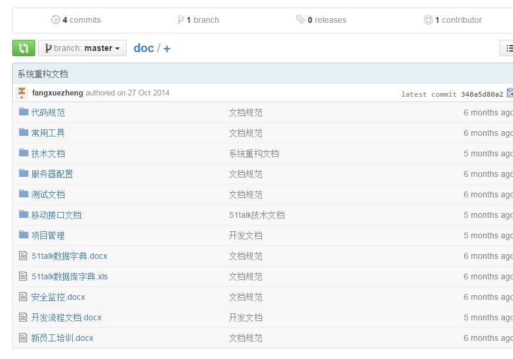
Task: Open the 代码规范 folder
Action: 48,112
